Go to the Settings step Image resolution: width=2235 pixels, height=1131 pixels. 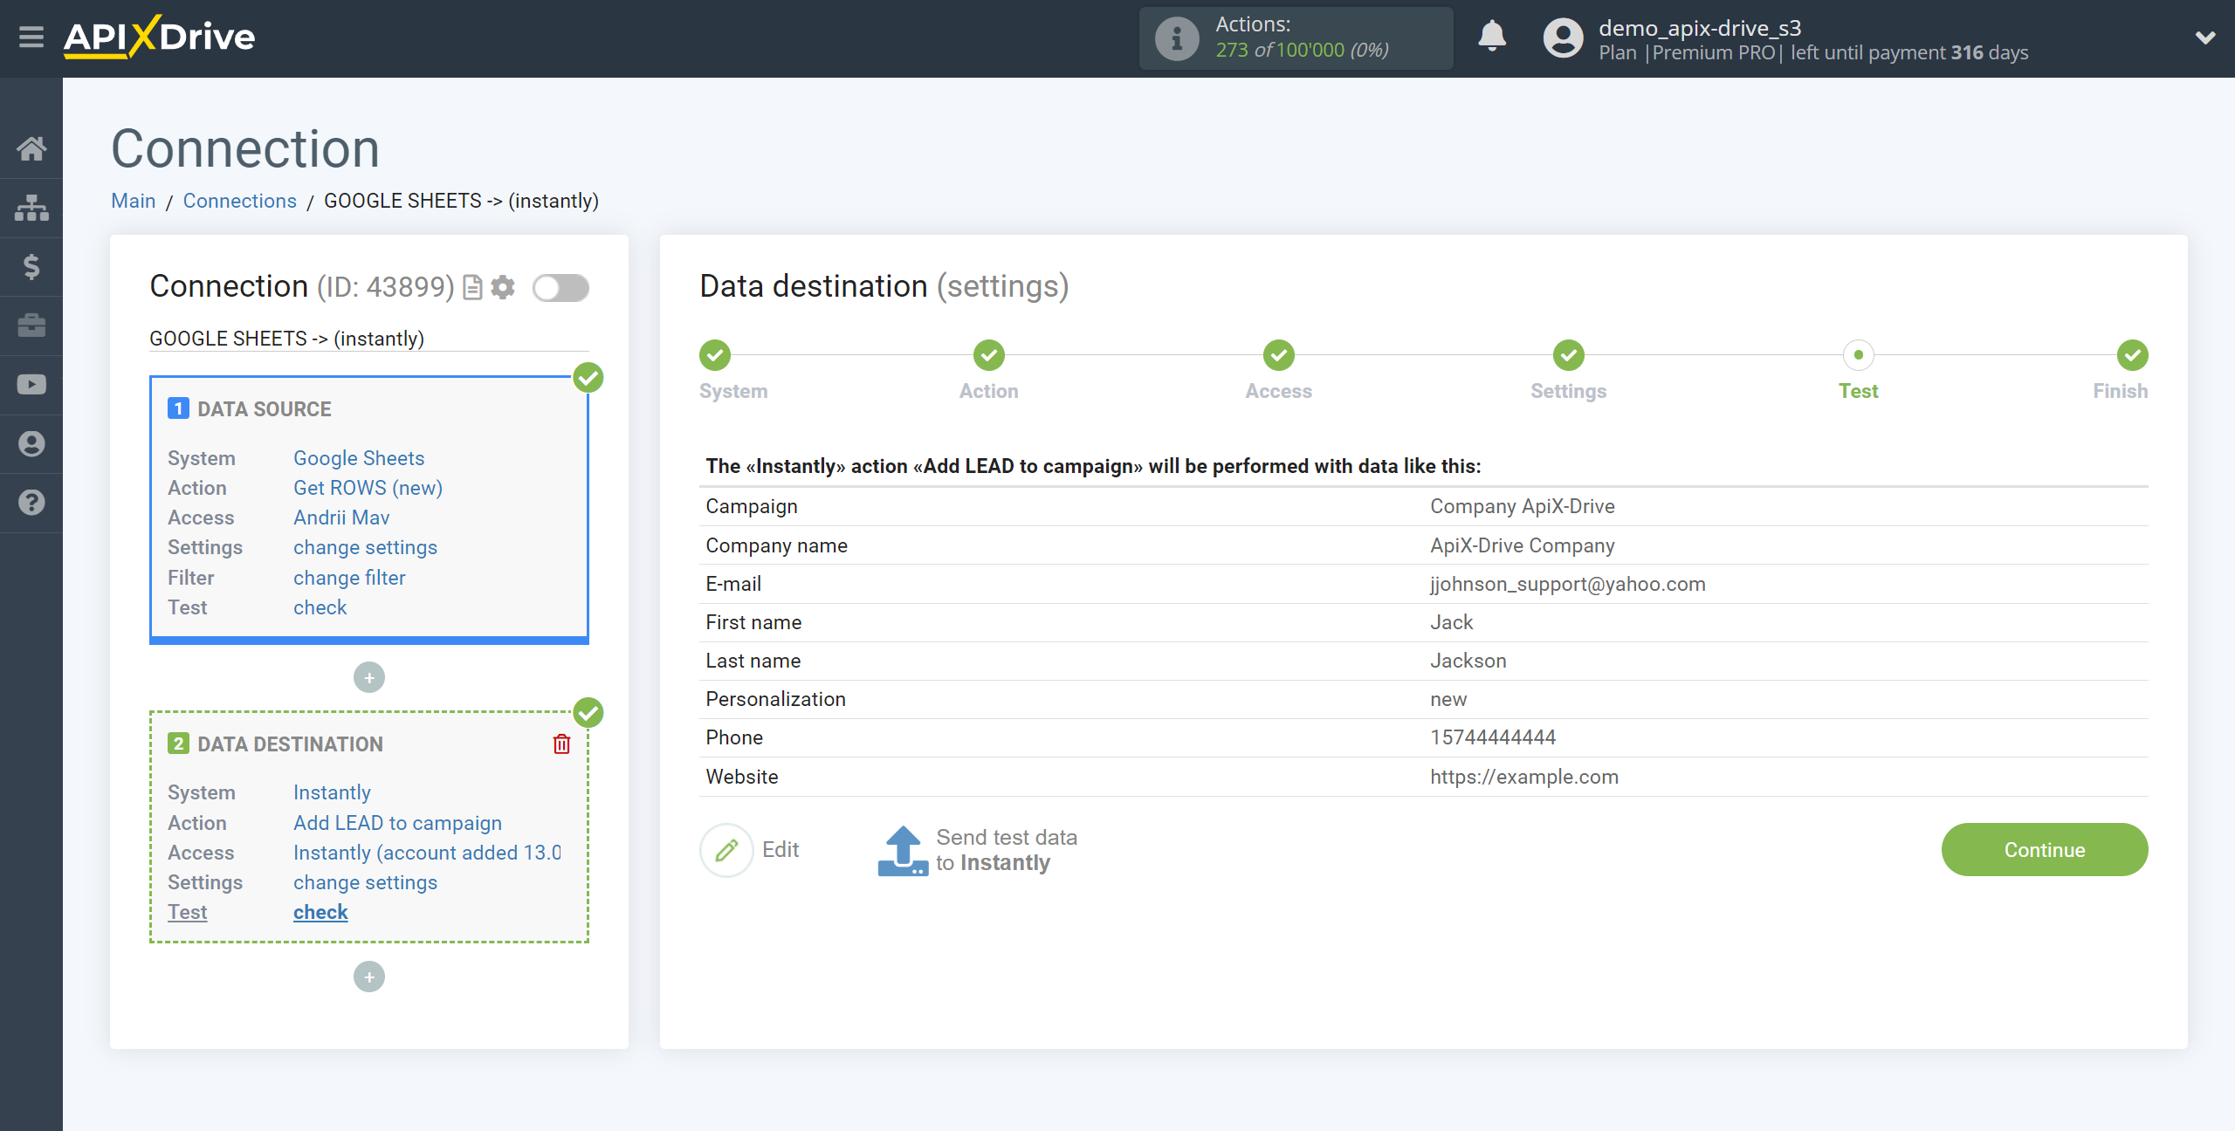[1569, 355]
